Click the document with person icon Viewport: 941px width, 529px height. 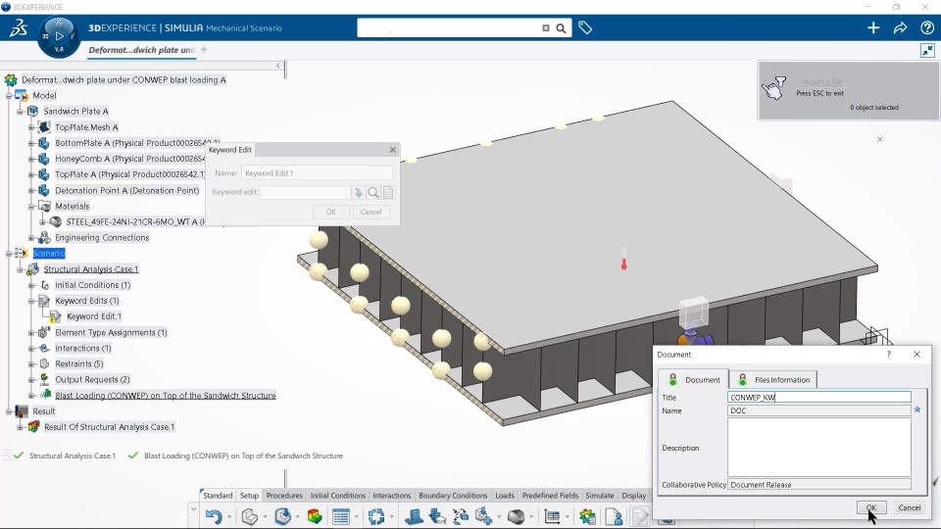point(614,516)
